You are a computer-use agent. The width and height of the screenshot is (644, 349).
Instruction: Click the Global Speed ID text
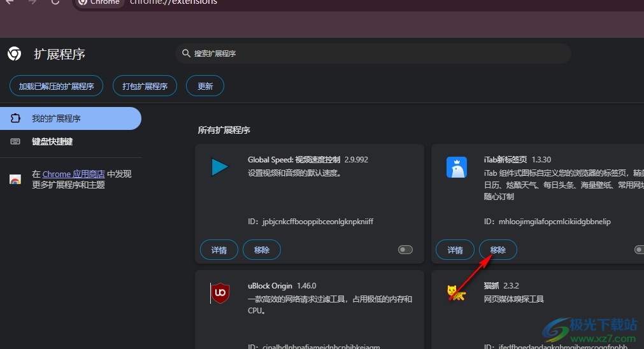point(310,221)
